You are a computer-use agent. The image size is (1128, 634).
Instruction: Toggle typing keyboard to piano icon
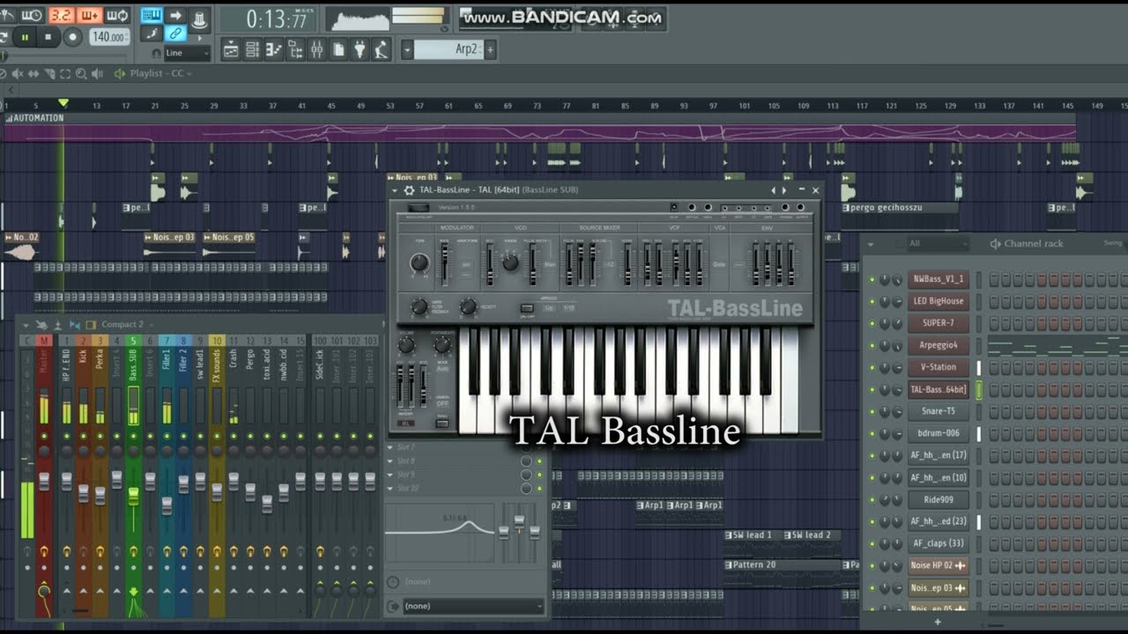point(152,16)
